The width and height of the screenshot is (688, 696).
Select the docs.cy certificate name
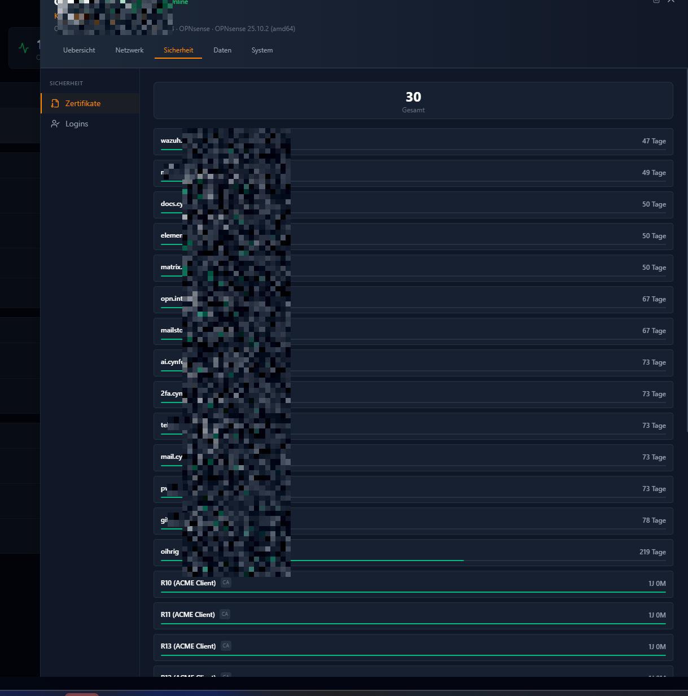172,204
